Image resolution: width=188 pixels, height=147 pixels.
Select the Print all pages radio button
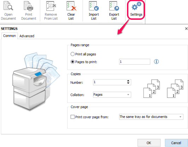(73, 54)
